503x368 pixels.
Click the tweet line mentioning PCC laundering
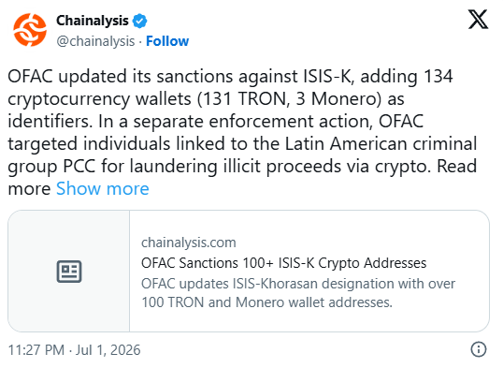point(242,167)
